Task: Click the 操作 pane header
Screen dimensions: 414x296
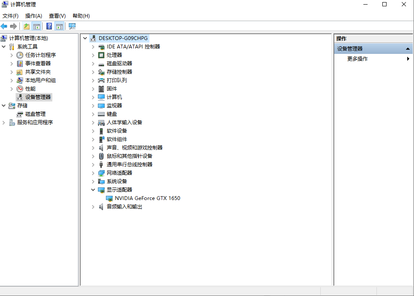Action: tap(373, 39)
